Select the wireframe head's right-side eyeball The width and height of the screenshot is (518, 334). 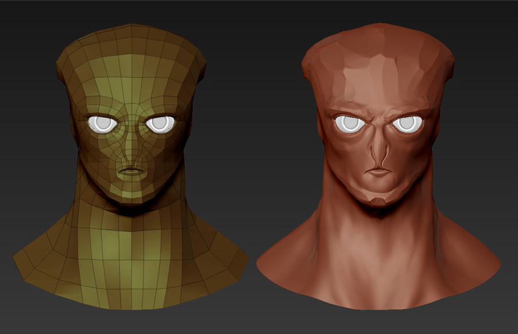tap(160, 123)
